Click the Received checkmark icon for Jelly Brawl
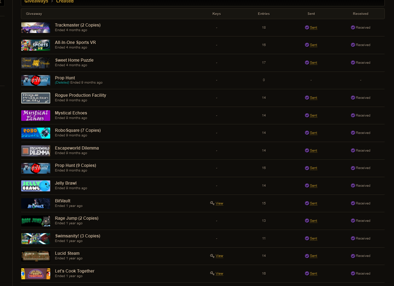Viewport: 394px width, 286px height. (353, 186)
